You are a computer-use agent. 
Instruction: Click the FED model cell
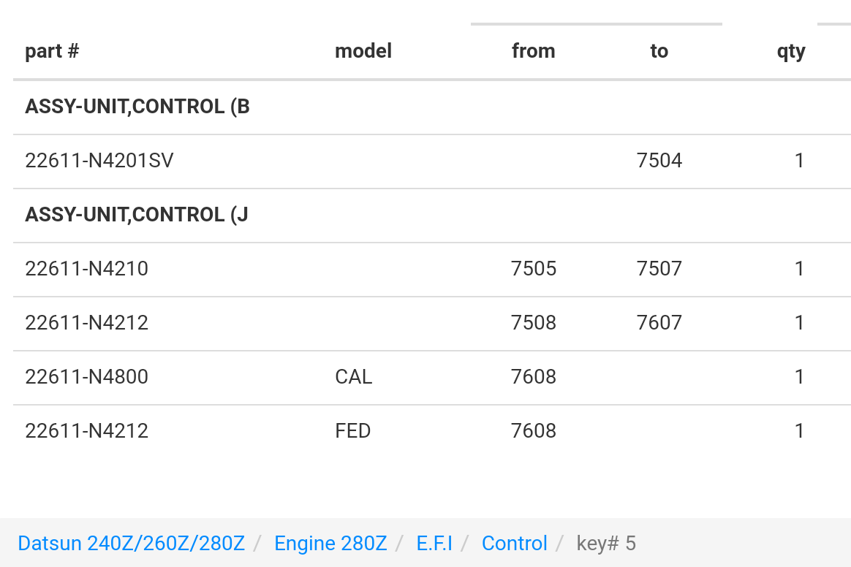(x=353, y=431)
